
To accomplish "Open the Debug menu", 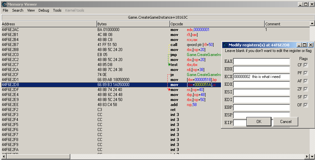I will 44,10.
